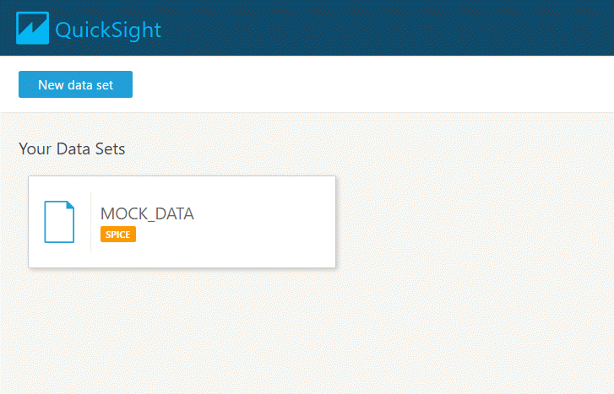This screenshot has height=394, width=614.
Task: Click the MOCK_DATA file document icon
Action: click(59, 222)
